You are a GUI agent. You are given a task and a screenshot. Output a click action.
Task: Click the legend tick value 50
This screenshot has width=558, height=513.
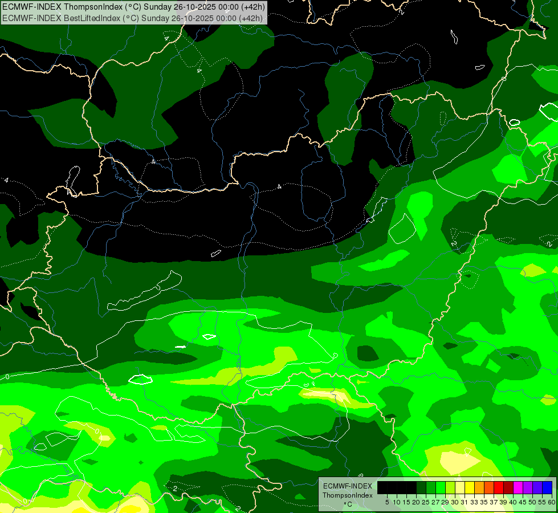[533, 502]
